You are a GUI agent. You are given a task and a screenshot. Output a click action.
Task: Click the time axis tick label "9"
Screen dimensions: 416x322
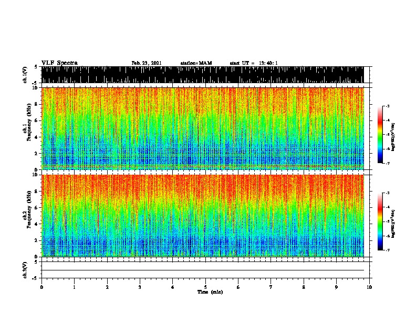point(336,287)
